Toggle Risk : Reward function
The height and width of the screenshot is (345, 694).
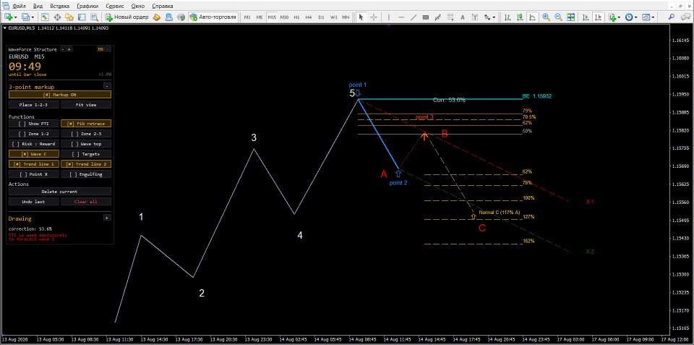pyautogui.click(x=34, y=144)
